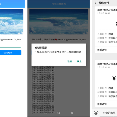Tap the Android back triangle icon
Screen dimensions: 117x117
pyautogui.click(x=71, y=113)
